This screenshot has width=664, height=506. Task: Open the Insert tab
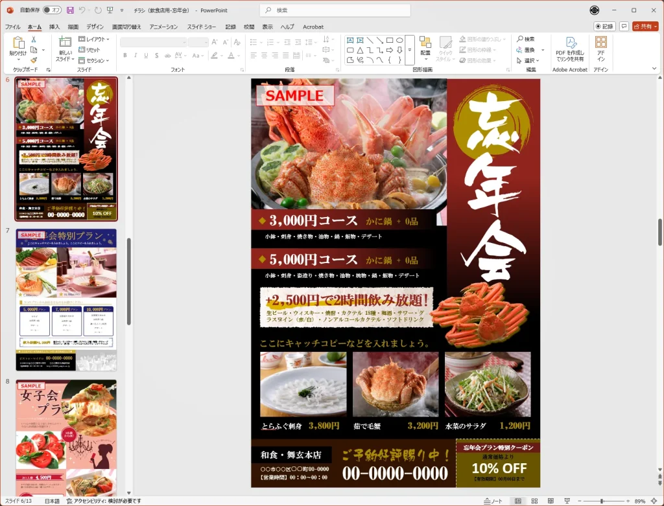tap(54, 27)
